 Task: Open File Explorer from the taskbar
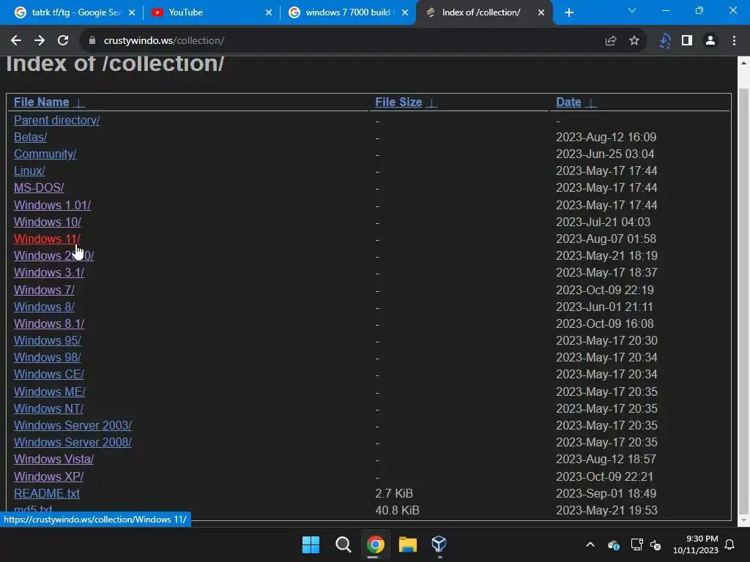[407, 544]
